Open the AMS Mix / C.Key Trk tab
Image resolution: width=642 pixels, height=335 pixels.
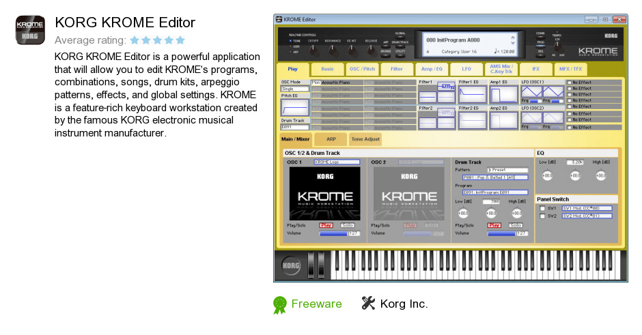point(501,69)
